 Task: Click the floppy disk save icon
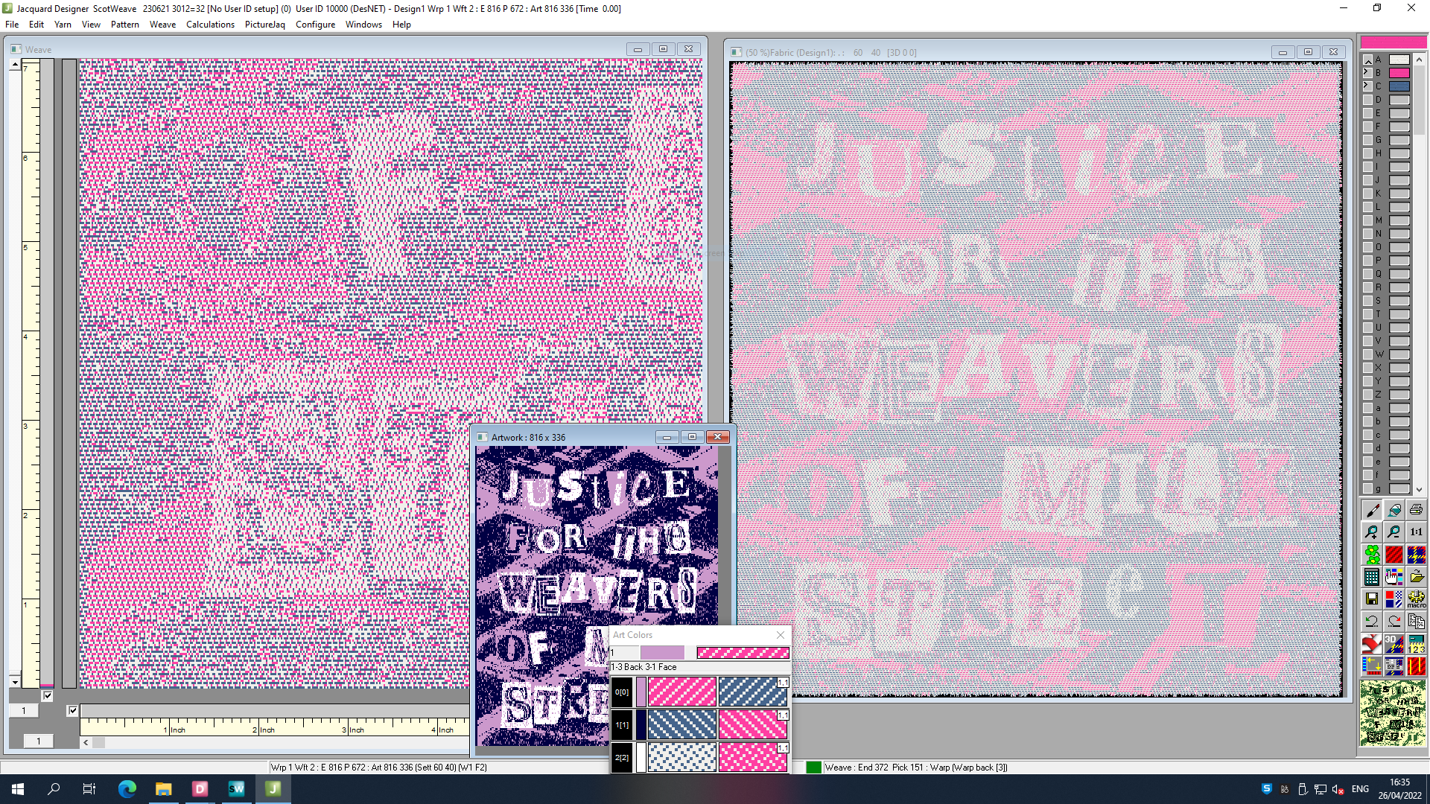[1372, 599]
